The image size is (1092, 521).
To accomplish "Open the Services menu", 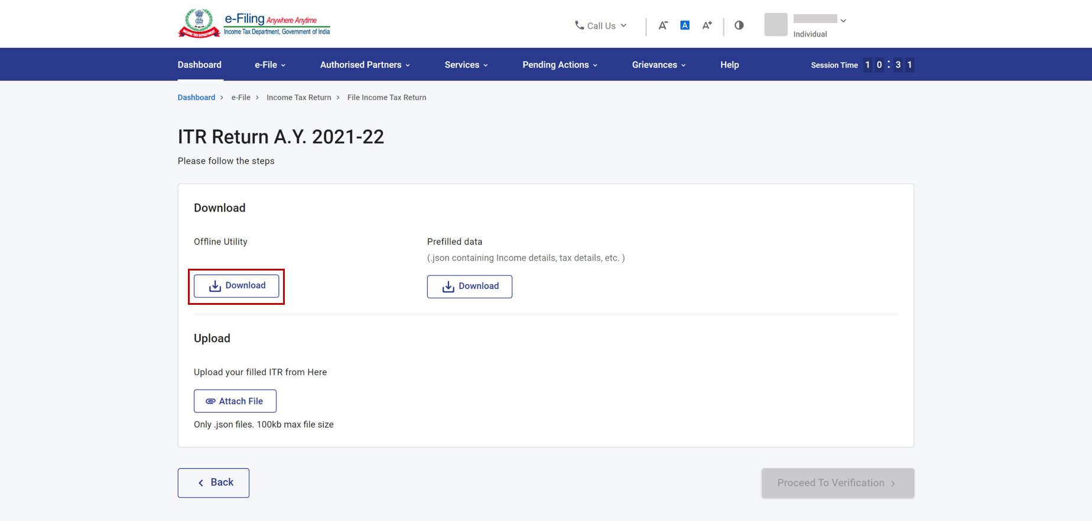I will tap(466, 65).
